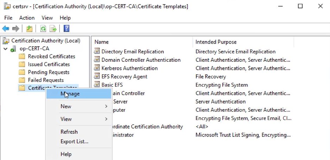Click the 'Directory Service Email Replication' purpose cell
The width and height of the screenshot is (330, 160).
235,52
